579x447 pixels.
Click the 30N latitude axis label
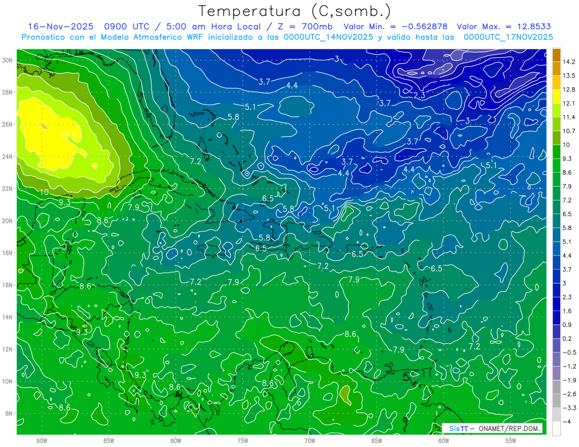(8, 60)
